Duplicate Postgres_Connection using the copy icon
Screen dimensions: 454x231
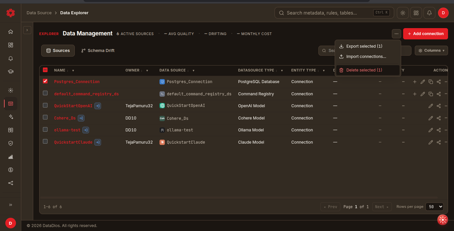point(431,82)
